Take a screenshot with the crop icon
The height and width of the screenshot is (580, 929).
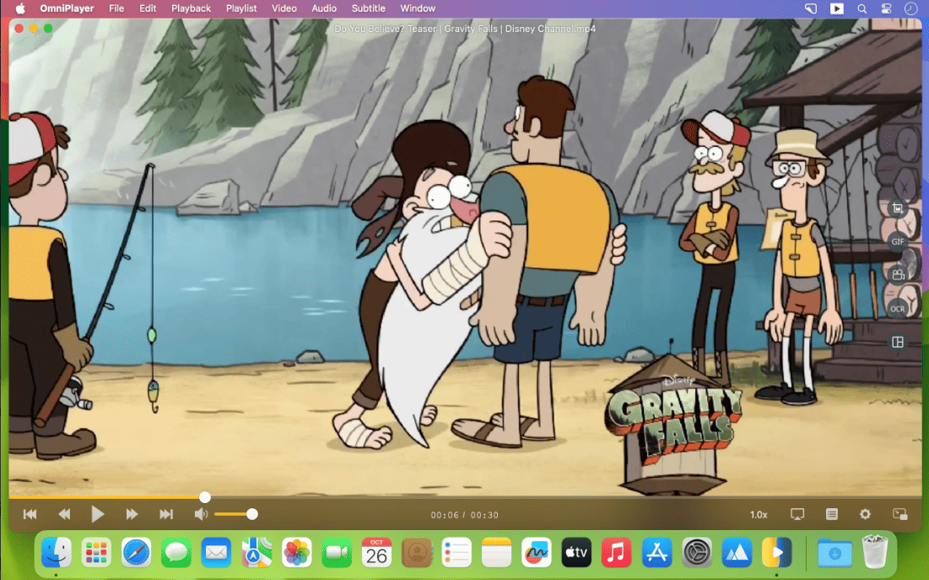point(898,209)
